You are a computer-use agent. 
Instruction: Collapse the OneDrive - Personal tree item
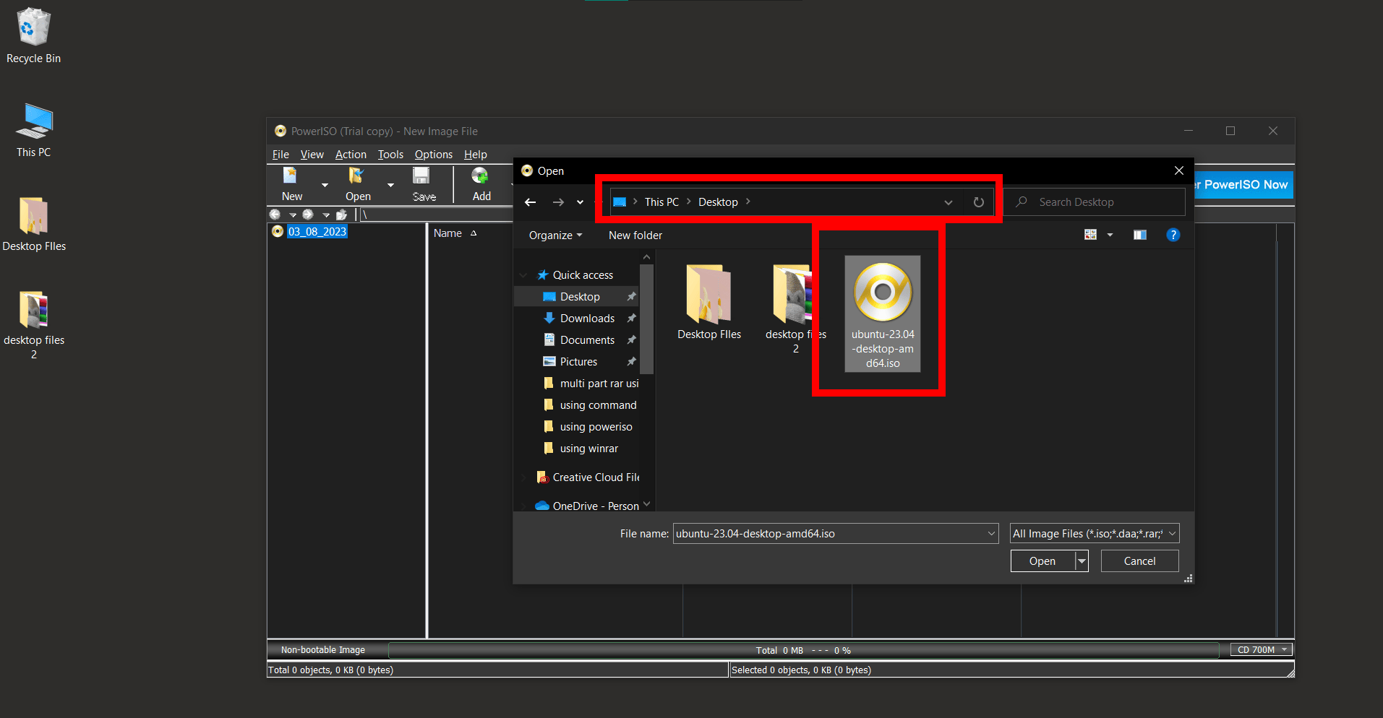[x=525, y=506]
